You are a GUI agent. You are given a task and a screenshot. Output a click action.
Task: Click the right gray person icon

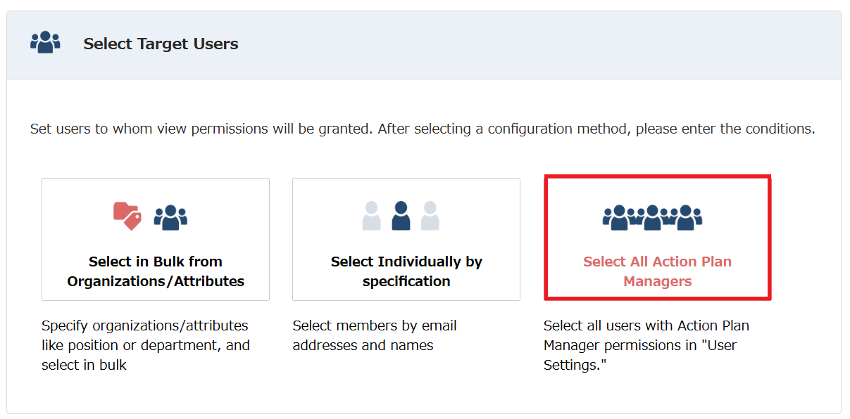click(430, 216)
